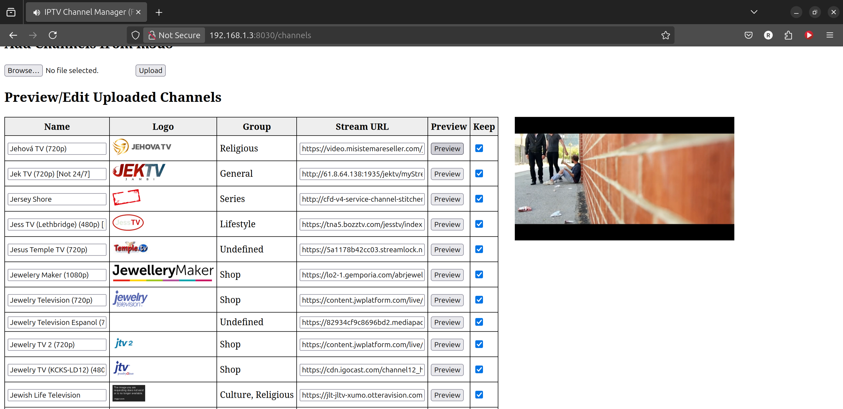
Task: Preview the Jewelry TV (KCKS-LD12) stream
Action: (447, 370)
